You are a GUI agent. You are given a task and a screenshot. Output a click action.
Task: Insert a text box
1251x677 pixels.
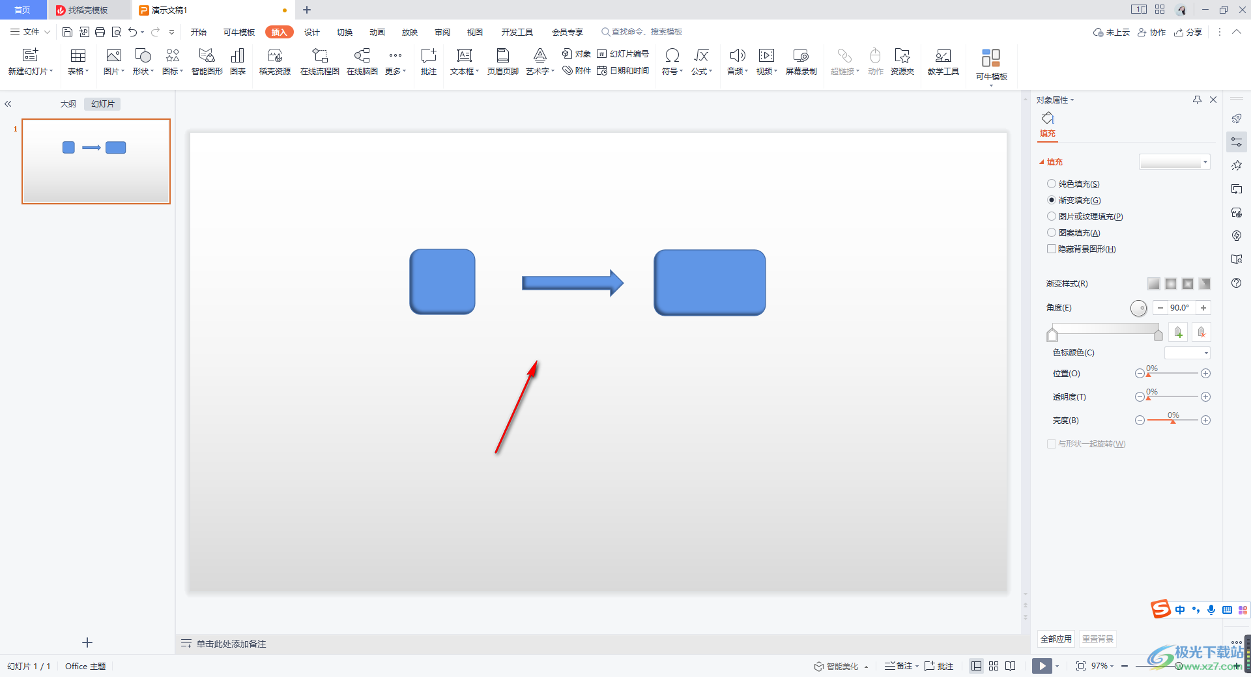pyautogui.click(x=465, y=62)
